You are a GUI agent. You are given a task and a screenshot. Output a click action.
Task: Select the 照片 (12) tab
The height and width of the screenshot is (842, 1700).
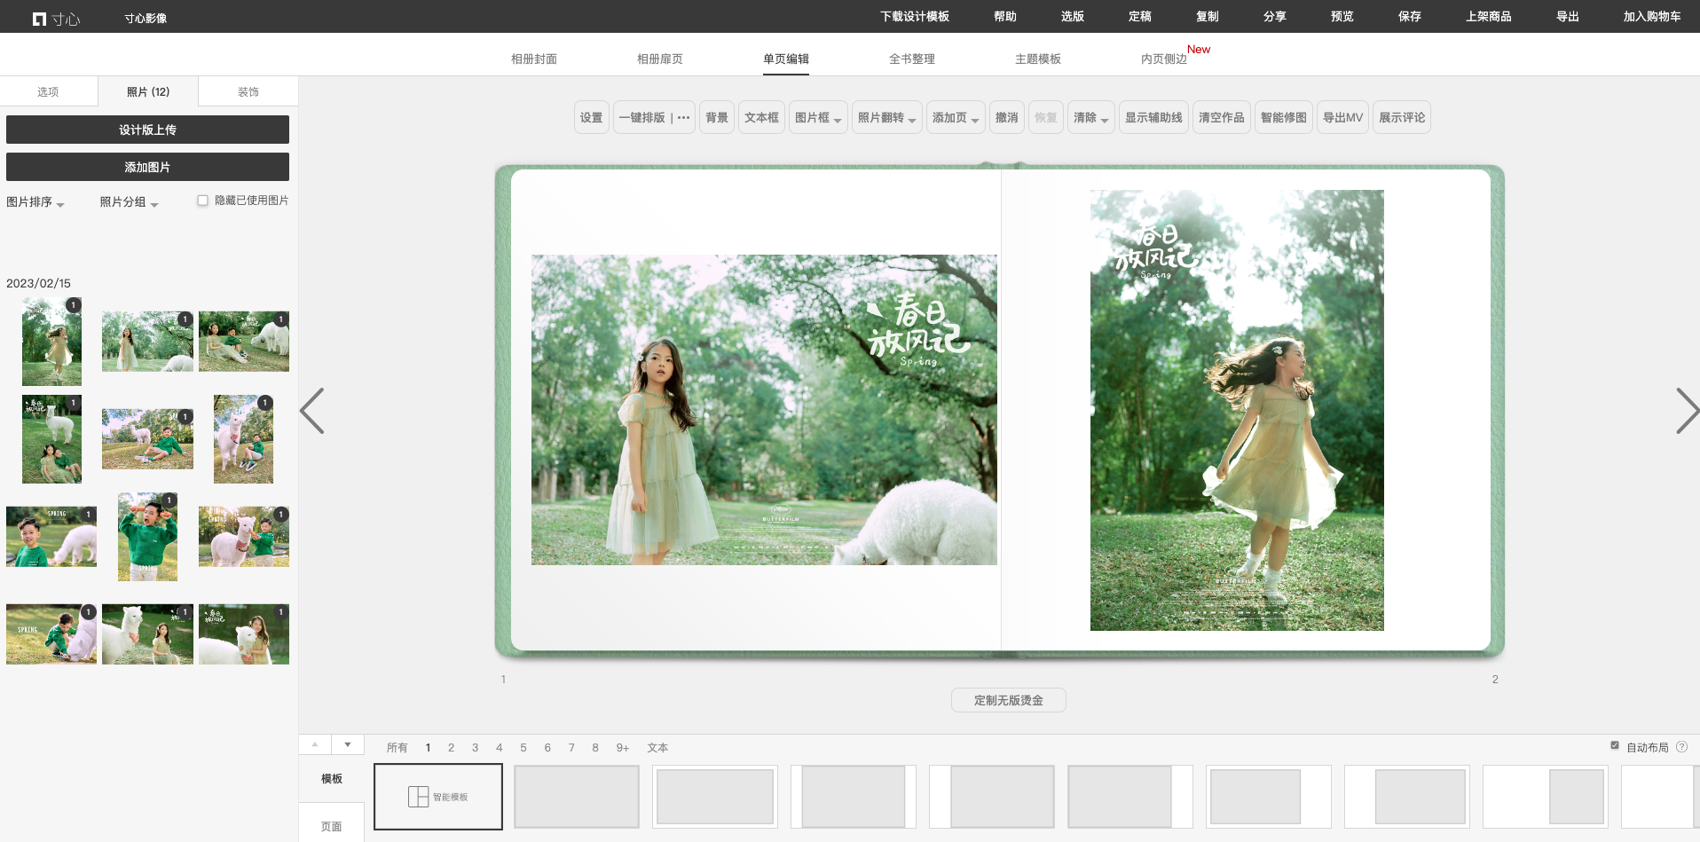[x=148, y=91]
